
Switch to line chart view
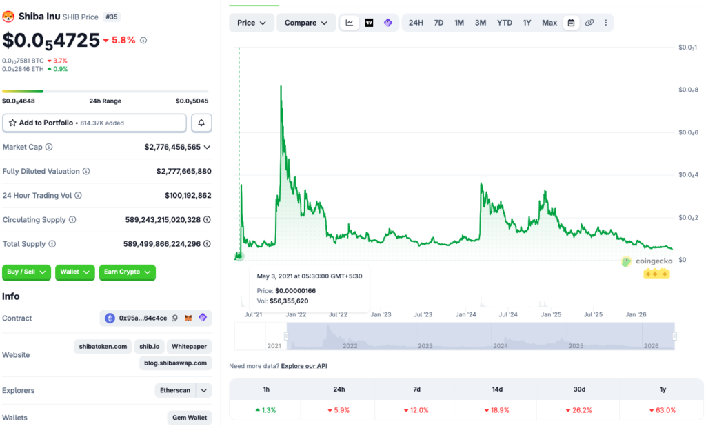coord(350,23)
